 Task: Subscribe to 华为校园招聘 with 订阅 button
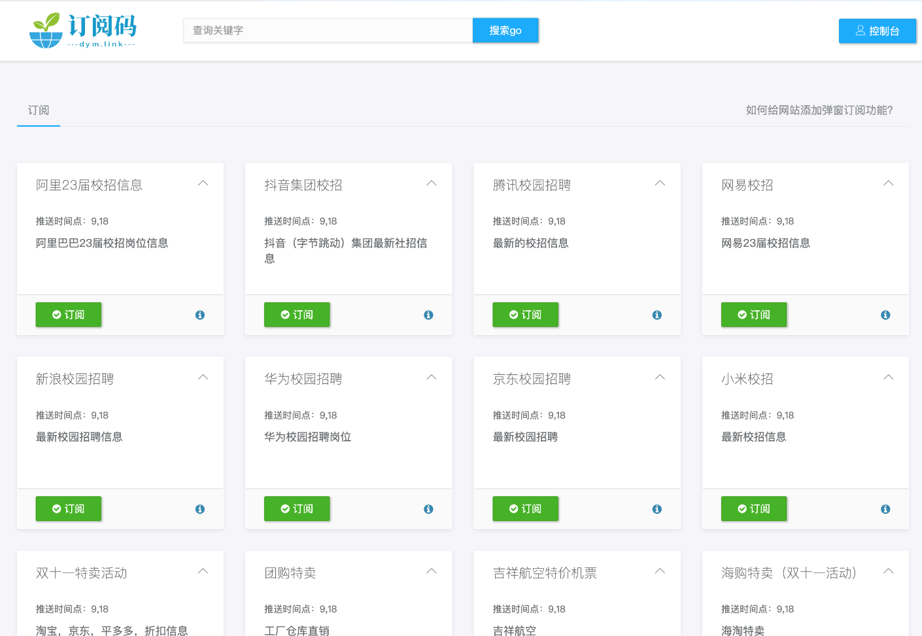click(x=297, y=509)
